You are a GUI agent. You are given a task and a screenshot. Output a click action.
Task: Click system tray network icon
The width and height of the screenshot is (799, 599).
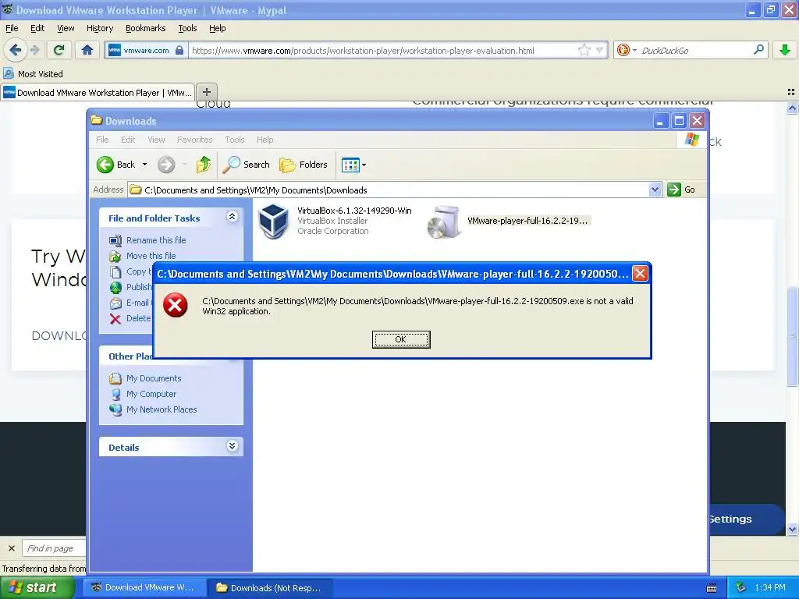[741, 588]
